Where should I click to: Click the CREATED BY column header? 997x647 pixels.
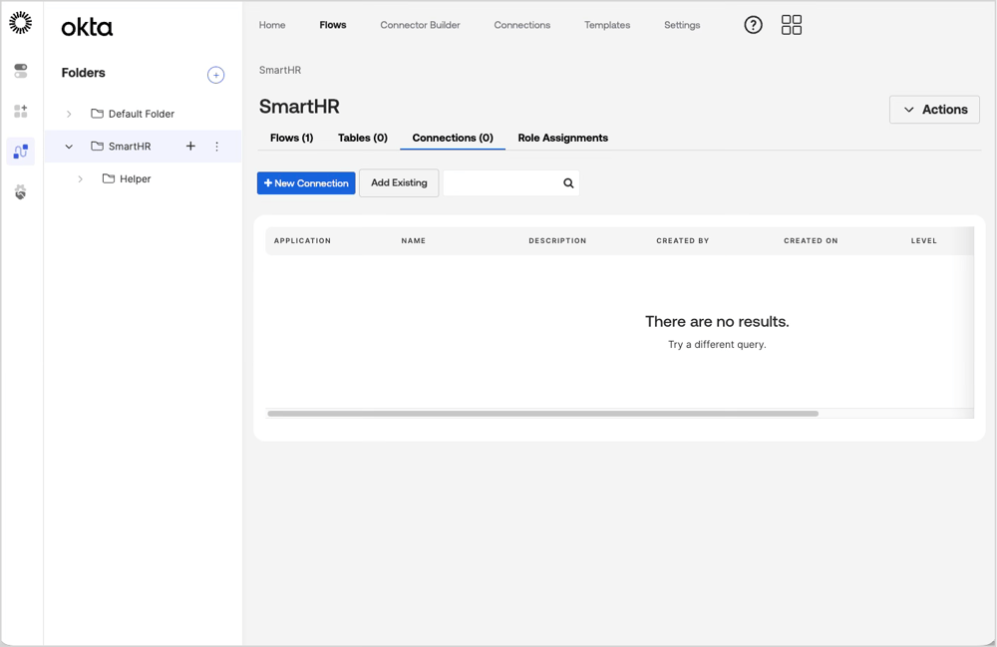682,241
